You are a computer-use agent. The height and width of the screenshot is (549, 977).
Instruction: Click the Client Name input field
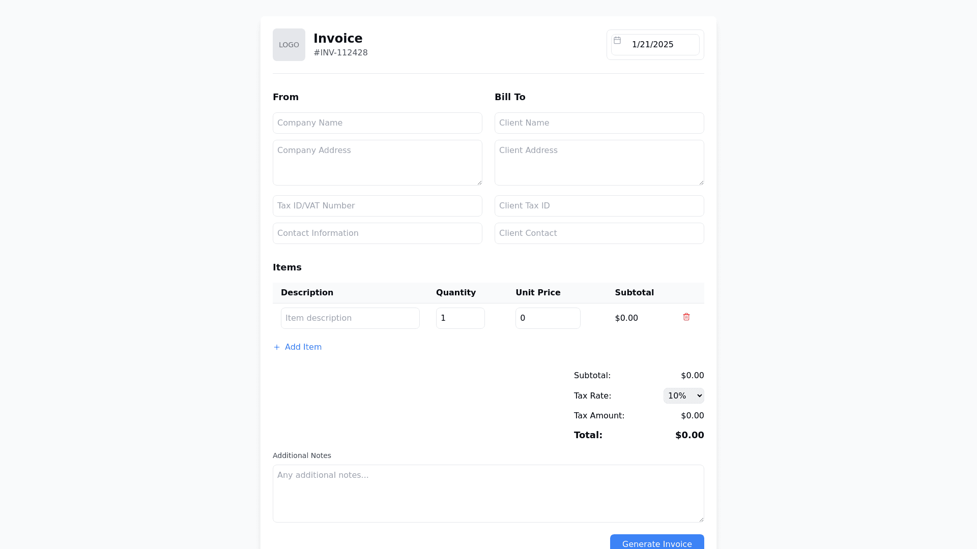[599, 123]
